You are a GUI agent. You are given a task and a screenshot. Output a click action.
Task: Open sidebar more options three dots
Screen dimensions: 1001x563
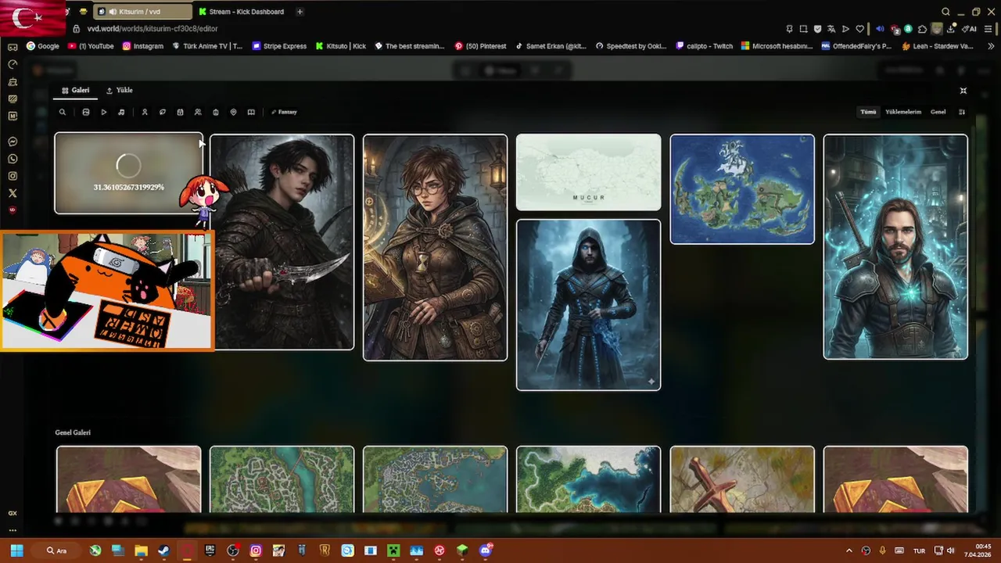point(13,530)
